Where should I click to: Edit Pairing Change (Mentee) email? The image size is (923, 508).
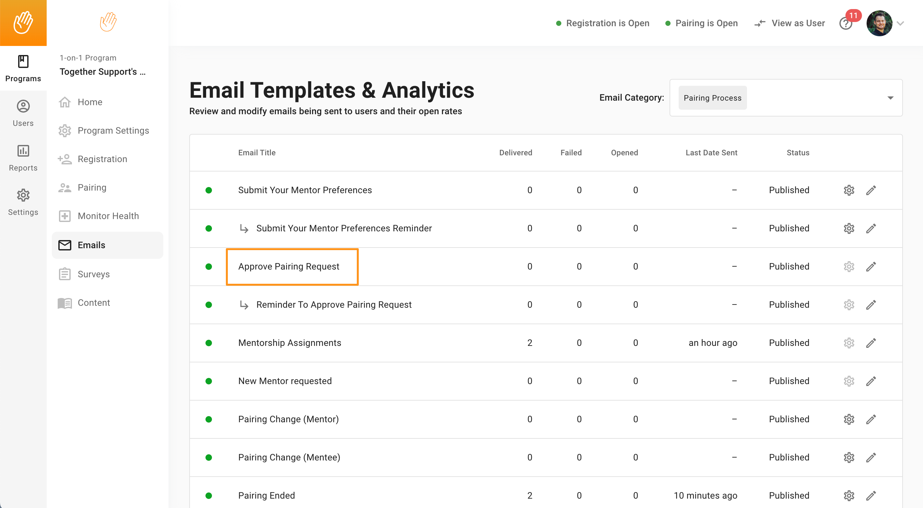(871, 458)
